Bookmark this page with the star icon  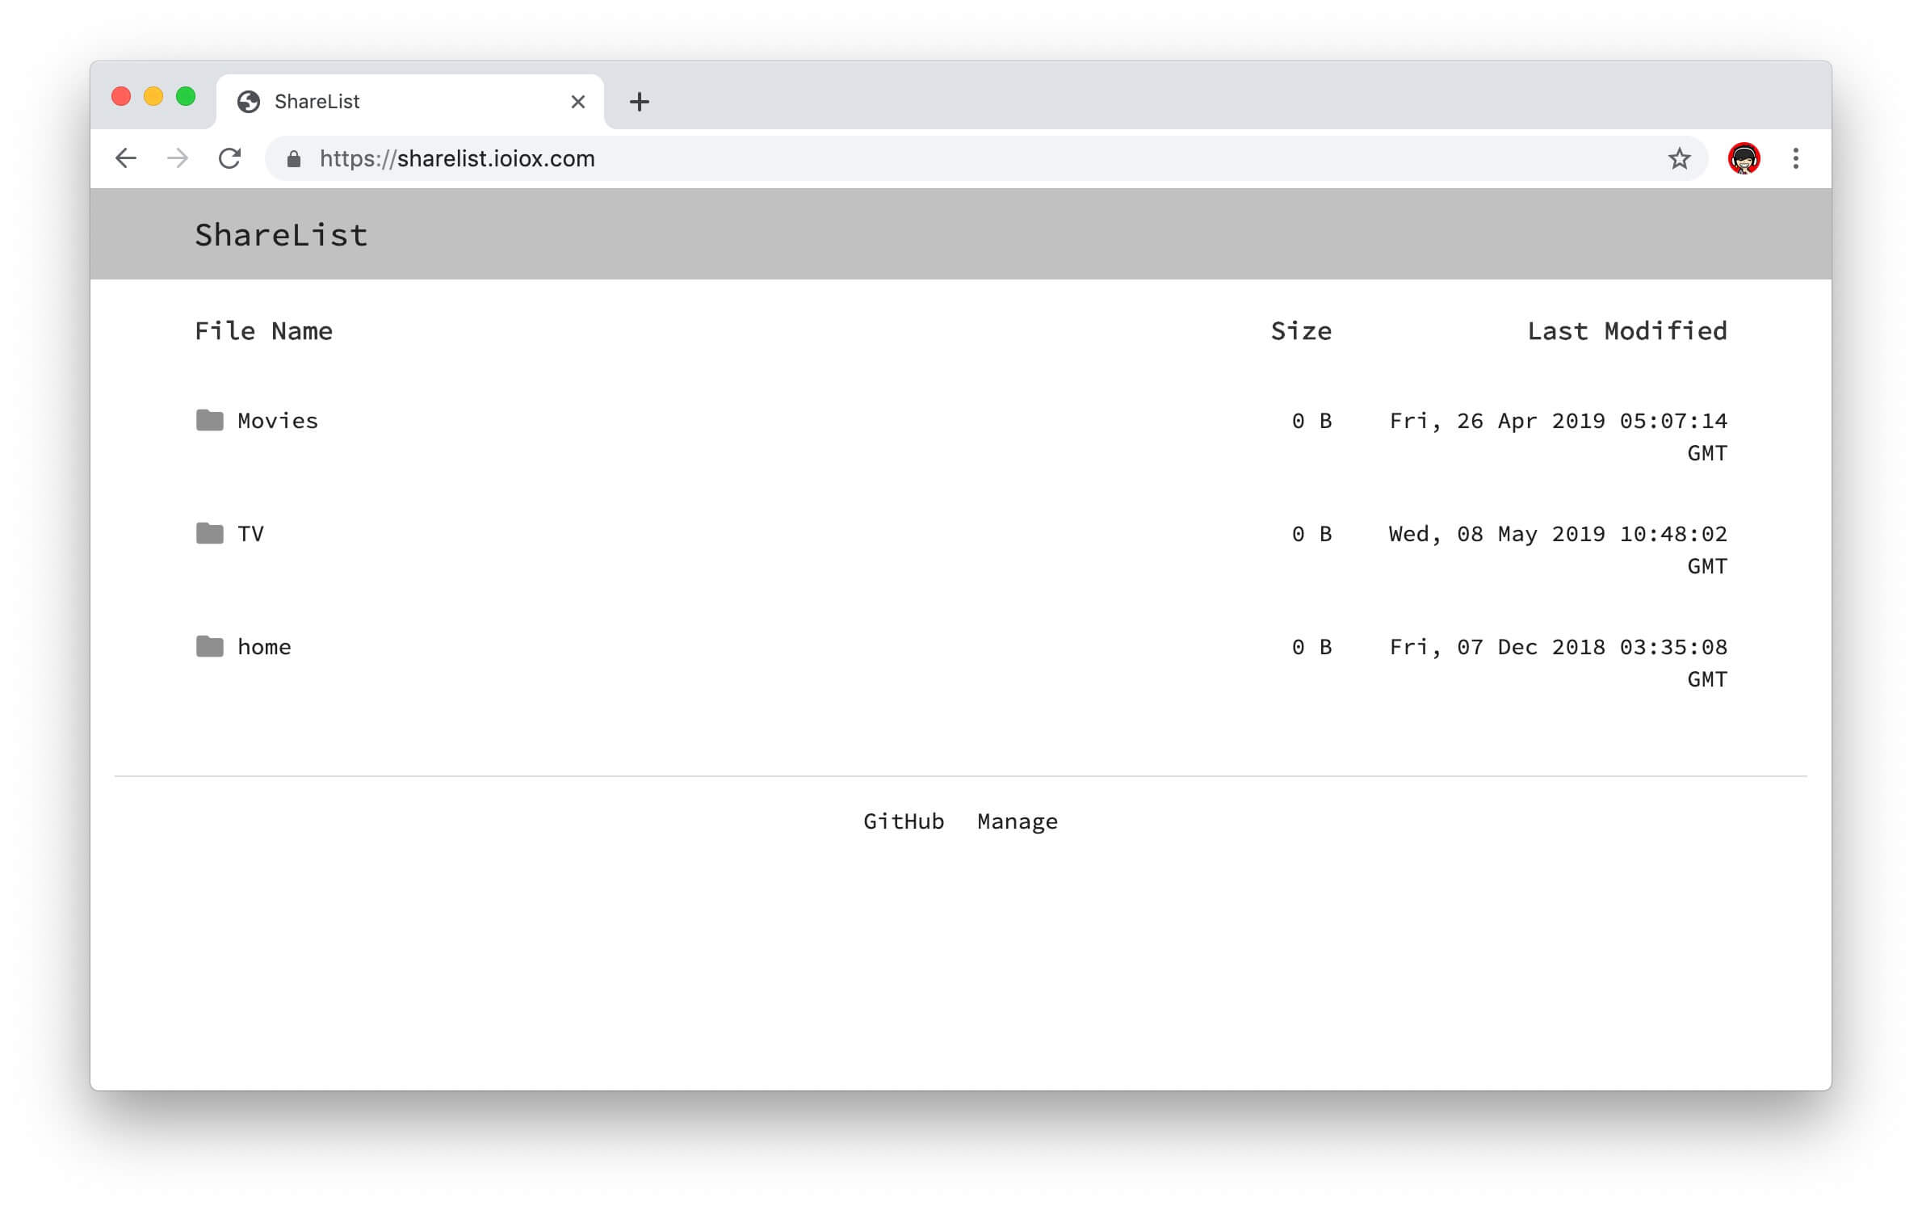coord(1679,158)
